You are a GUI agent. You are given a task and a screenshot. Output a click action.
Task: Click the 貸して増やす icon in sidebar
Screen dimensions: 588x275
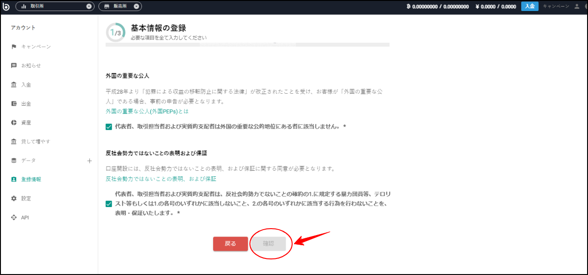(14, 141)
